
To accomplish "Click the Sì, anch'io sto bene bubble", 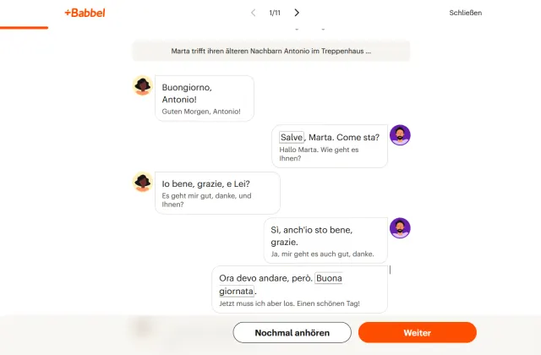I will tap(325, 240).
